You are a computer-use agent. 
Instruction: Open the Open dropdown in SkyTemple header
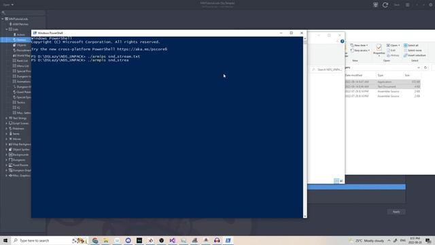coord(8,5)
